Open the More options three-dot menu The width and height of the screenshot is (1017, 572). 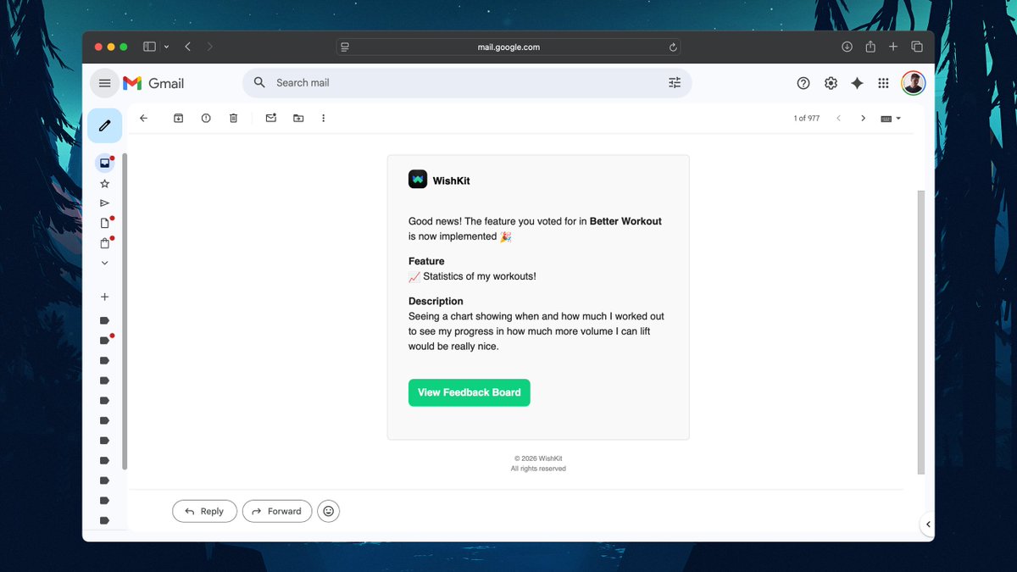(x=323, y=119)
